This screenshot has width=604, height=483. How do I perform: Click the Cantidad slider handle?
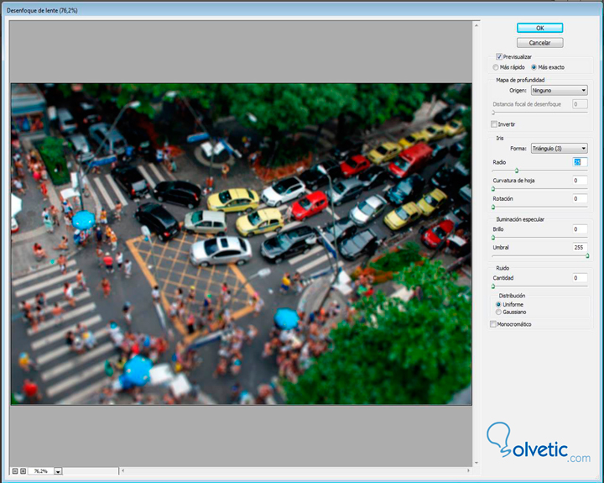point(493,286)
